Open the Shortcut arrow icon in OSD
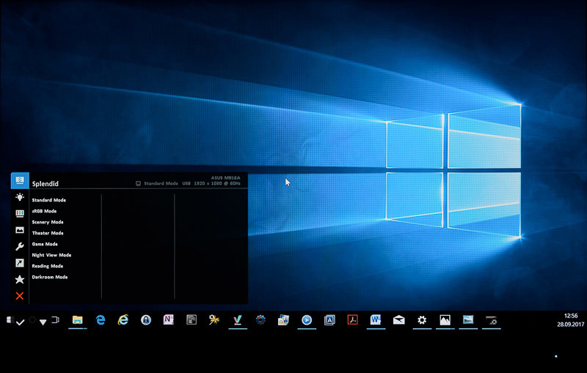This screenshot has width=587, height=373. tap(20, 263)
